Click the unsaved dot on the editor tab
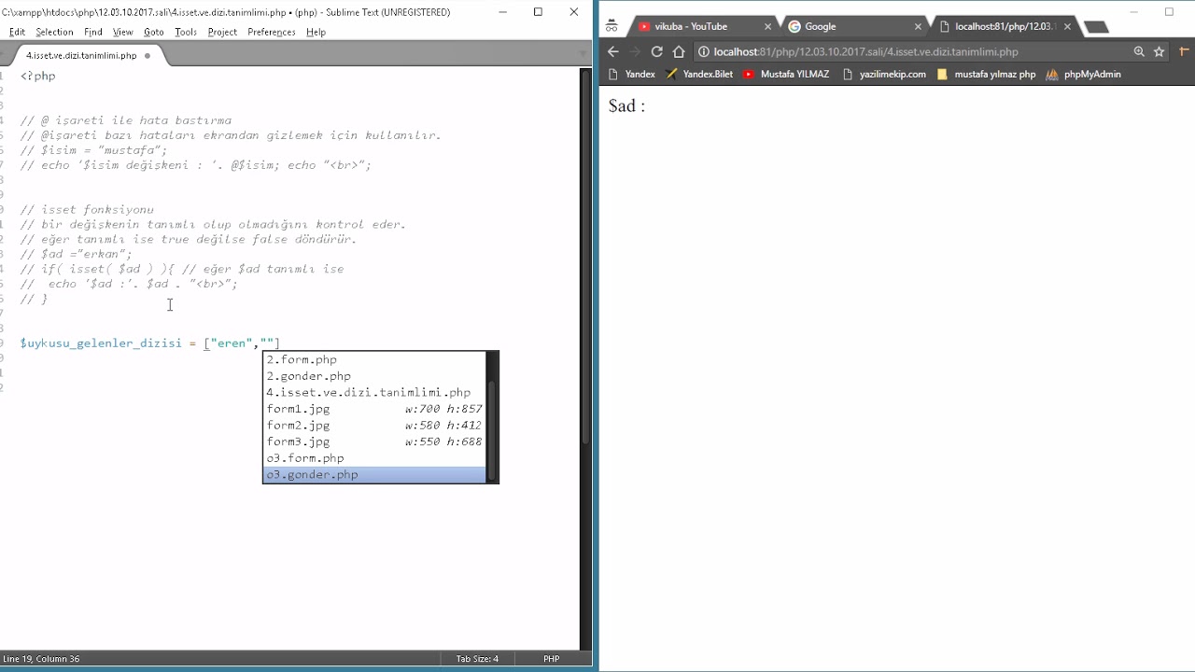 pos(148,56)
